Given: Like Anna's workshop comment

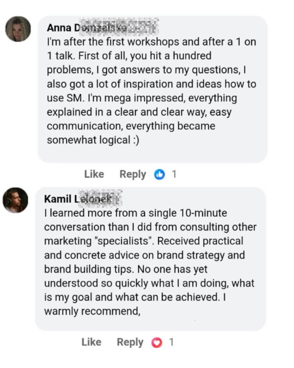Looking at the screenshot, I should pos(94,174).
